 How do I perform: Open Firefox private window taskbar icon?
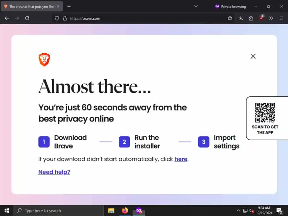(x=139, y=210)
